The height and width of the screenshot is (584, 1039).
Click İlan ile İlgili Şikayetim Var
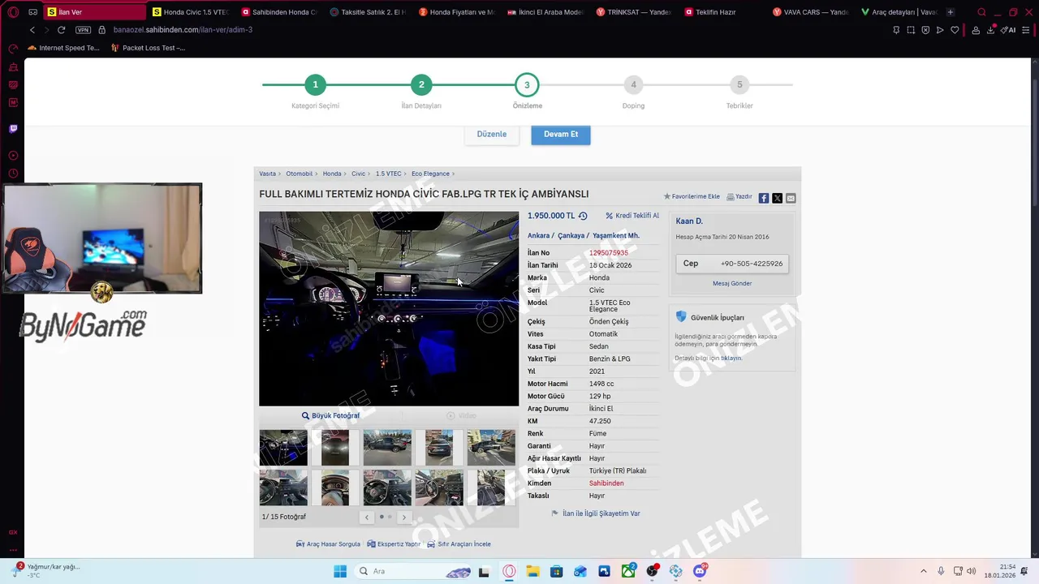point(596,513)
